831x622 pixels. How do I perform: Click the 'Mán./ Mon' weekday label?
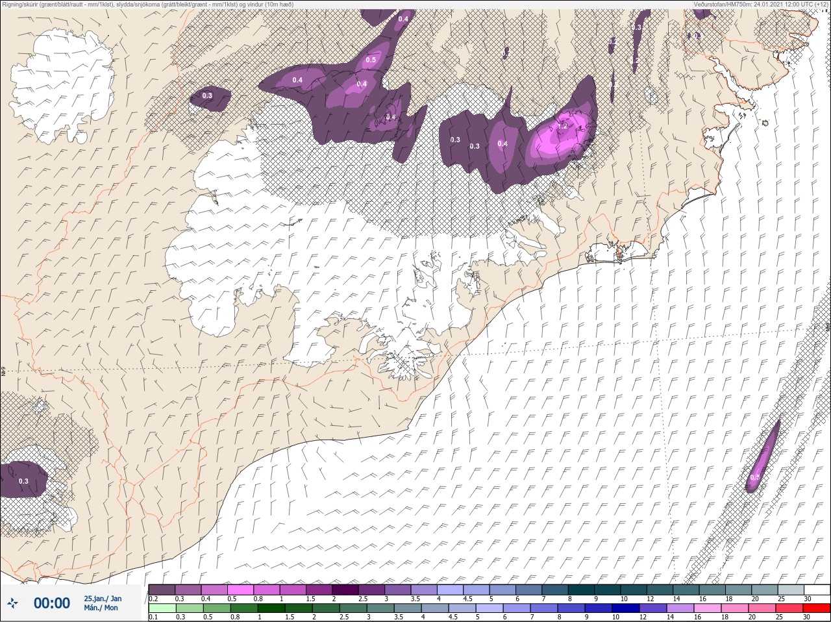point(101,608)
